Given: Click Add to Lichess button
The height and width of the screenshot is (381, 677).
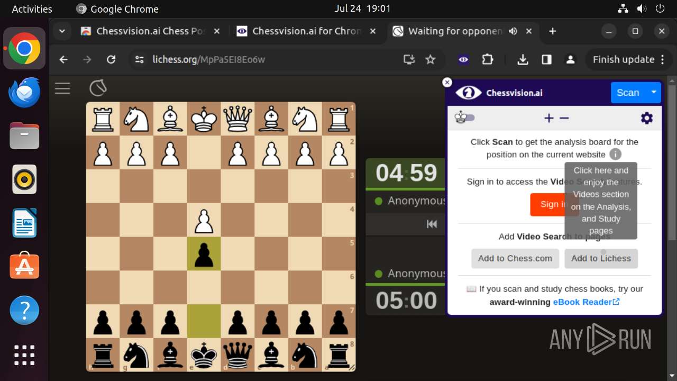Looking at the screenshot, I should (x=601, y=258).
